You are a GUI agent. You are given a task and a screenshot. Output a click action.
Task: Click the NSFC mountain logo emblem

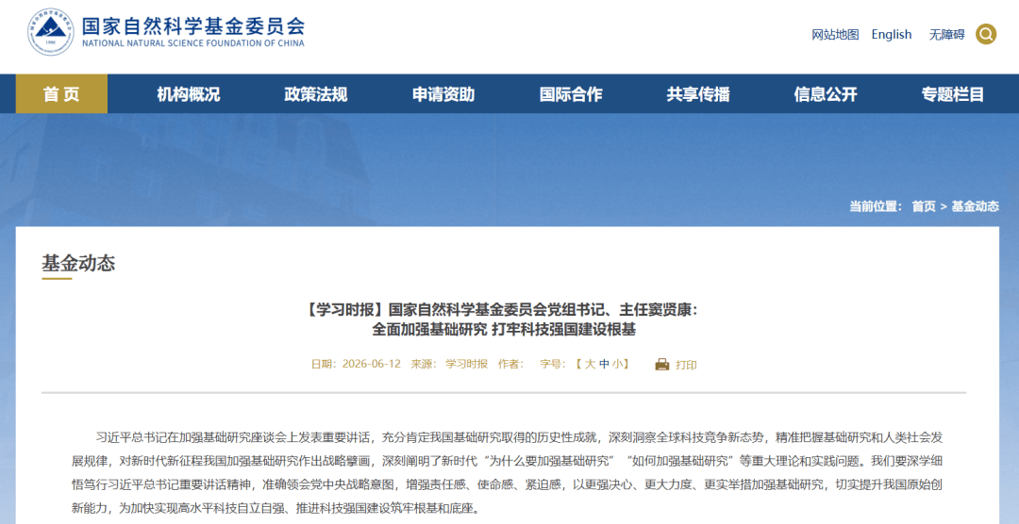pos(51,32)
